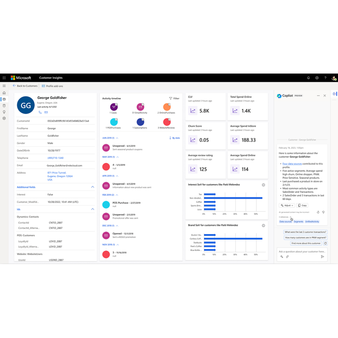The height and width of the screenshot is (338, 338).
Task: Collapse the Additional fields section
Action: pyautogui.click(x=93, y=187)
